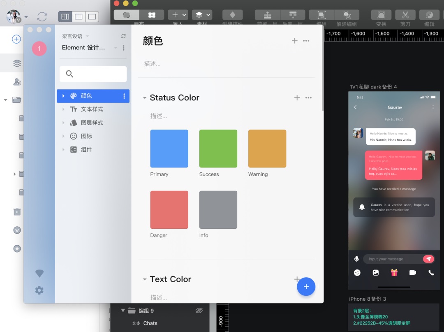Select the red Danger color swatch
The width and height of the screenshot is (444, 332).
[169, 210]
